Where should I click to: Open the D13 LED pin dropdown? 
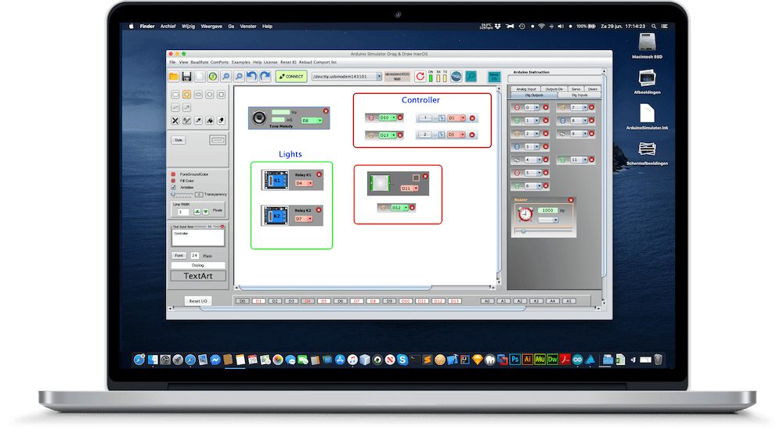coord(388,135)
